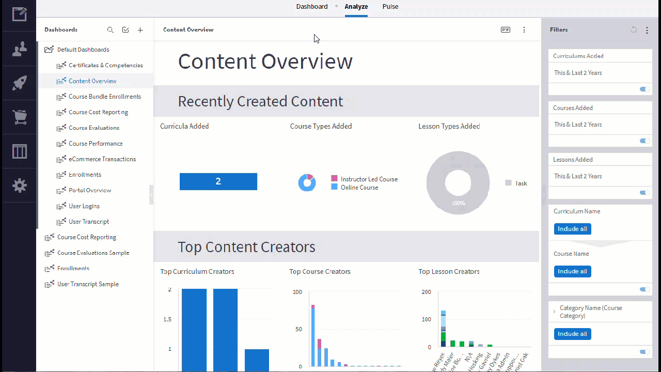Open Content Overview three-dot options menu
This screenshot has width=661, height=372.
coord(524,30)
